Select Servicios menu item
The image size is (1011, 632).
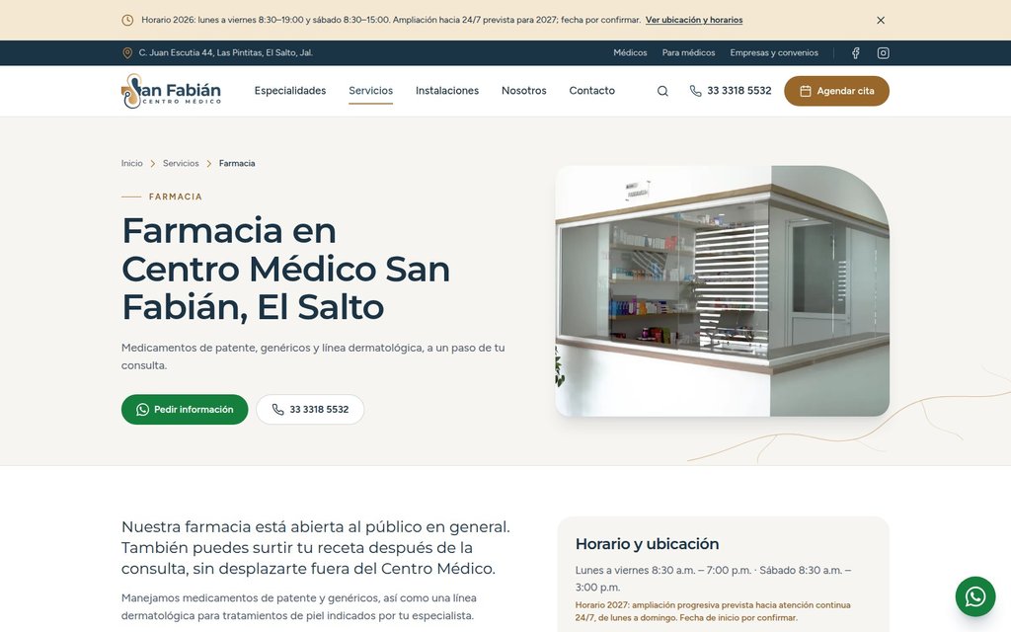pos(371,91)
